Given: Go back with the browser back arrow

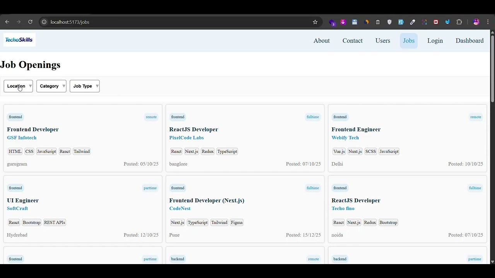Looking at the screenshot, I should click(7, 22).
